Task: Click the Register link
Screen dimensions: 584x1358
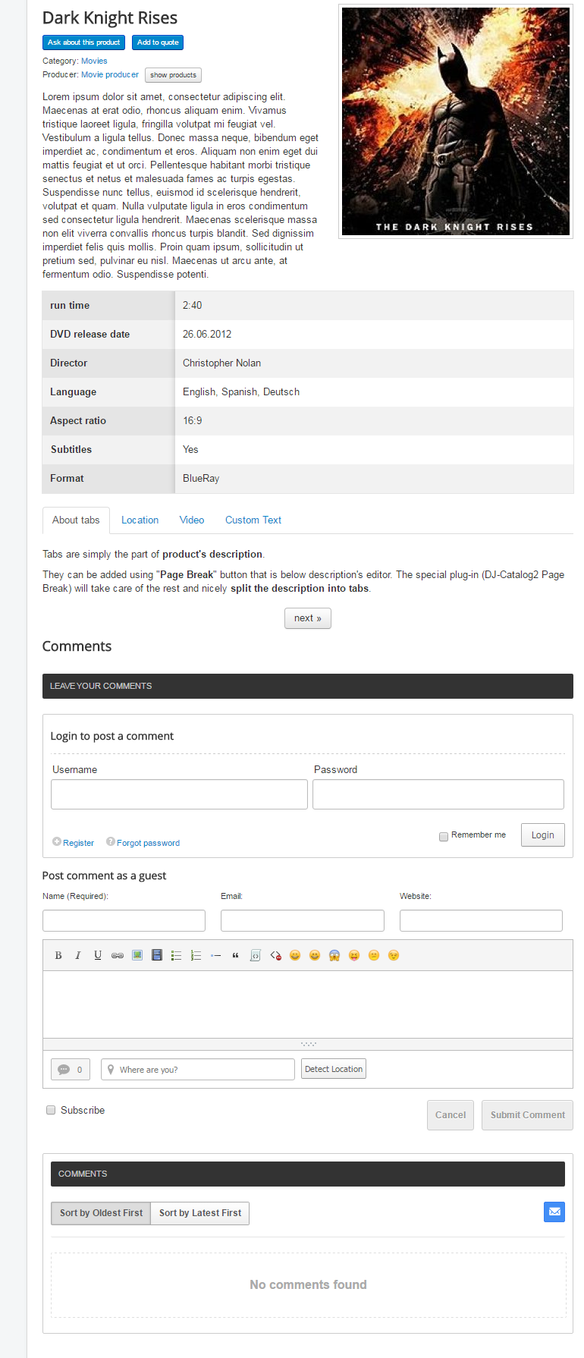Action: 78,843
